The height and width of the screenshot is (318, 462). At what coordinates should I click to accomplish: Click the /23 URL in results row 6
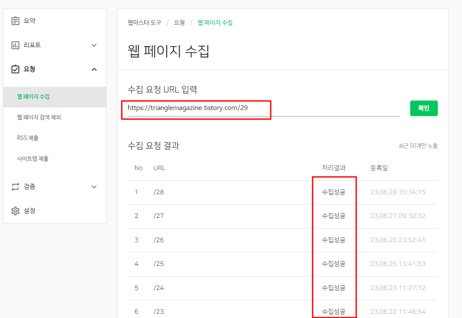[159, 311]
